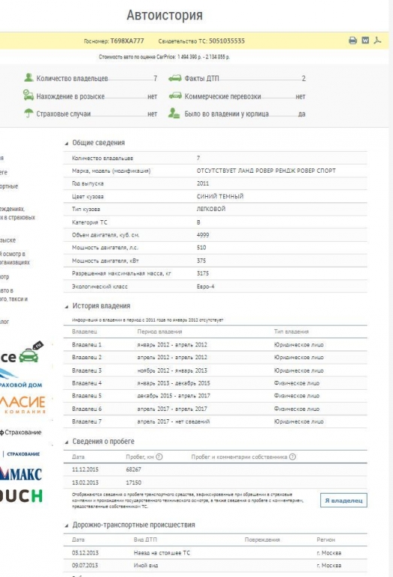Click the Владелец 7 ownership row
393x577 pixels.
(x=215, y=421)
